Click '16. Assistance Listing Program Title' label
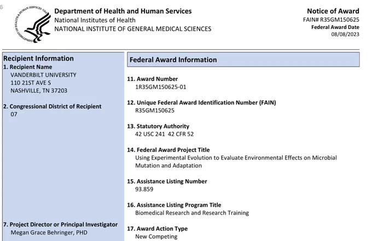This screenshot has height=241, width=372. [x=174, y=205]
